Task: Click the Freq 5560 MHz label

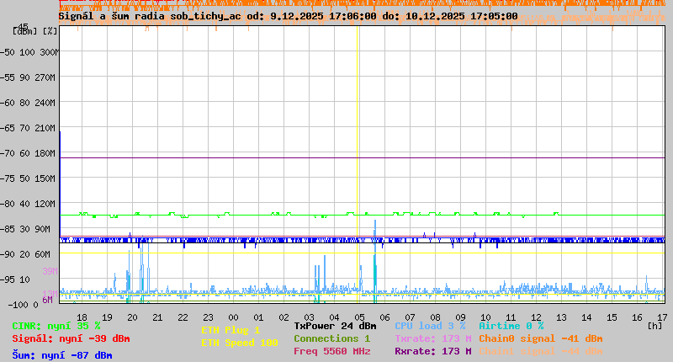Action: click(x=331, y=351)
